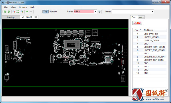Open the Catalog tab

pyautogui.click(x=11, y=17)
